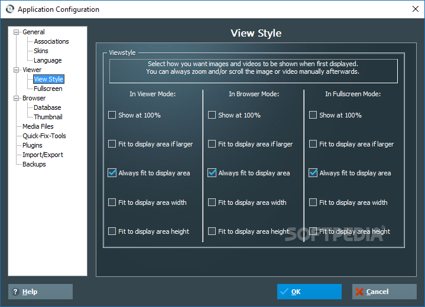Click the Help button

[40, 292]
